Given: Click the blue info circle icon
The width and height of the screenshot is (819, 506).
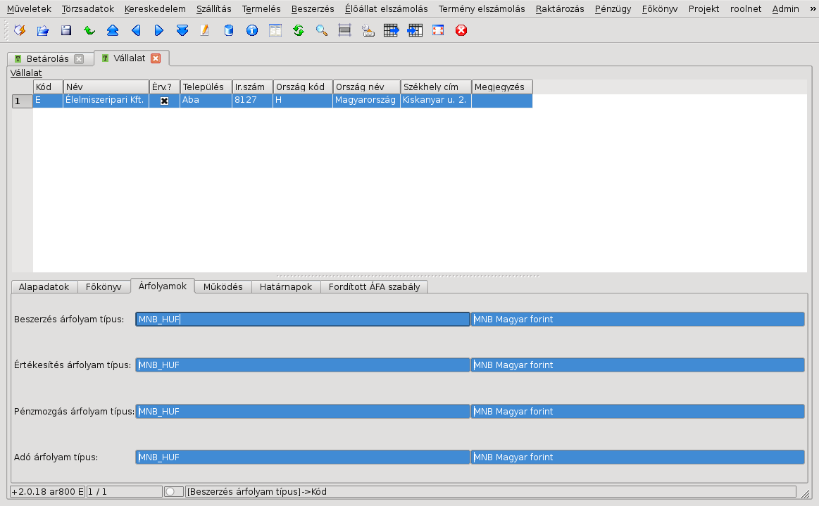Looking at the screenshot, I should pyautogui.click(x=252, y=30).
